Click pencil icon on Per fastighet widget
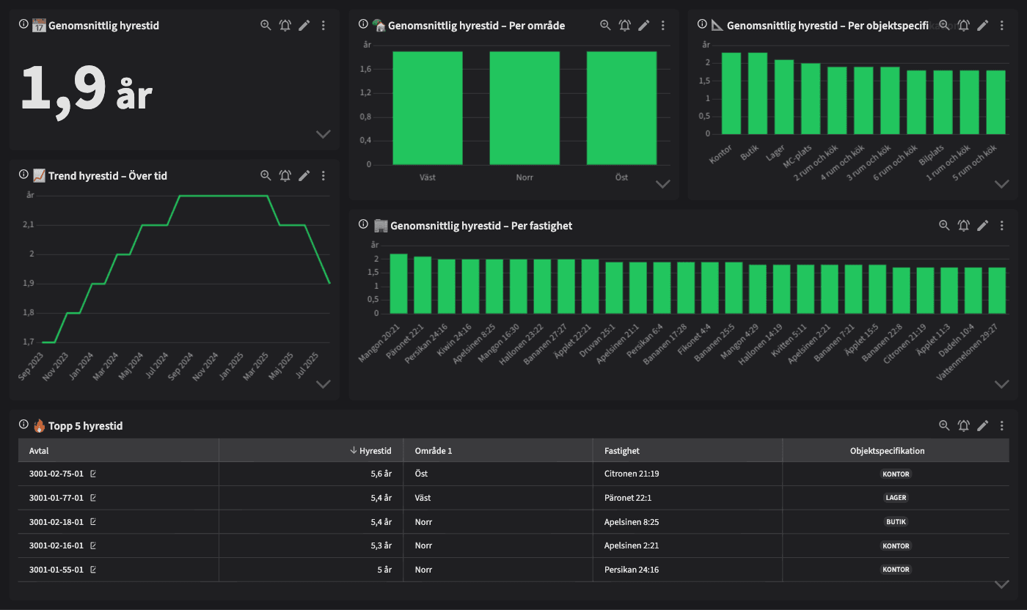This screenshot has width=1027, height=610. click(x=983, y=226)
